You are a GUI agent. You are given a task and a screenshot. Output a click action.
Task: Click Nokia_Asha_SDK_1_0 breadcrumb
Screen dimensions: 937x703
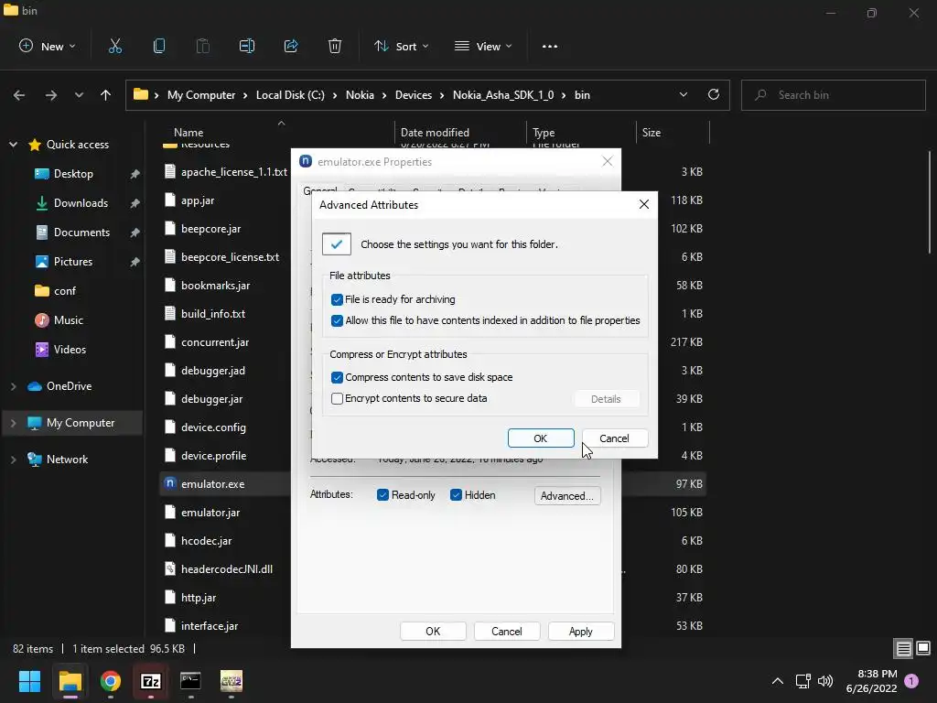[x=503, y=95]
